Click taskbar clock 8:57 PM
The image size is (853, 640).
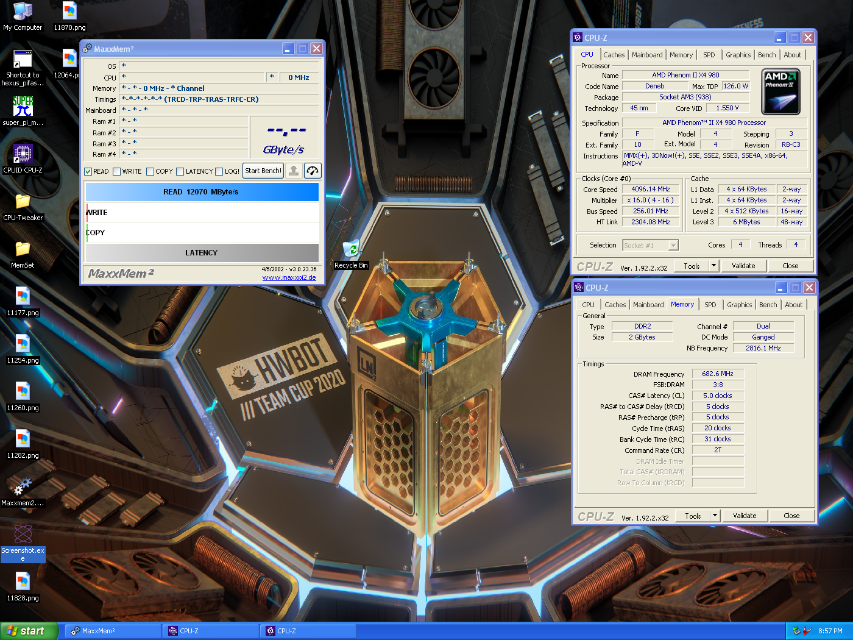pos(830,631)
